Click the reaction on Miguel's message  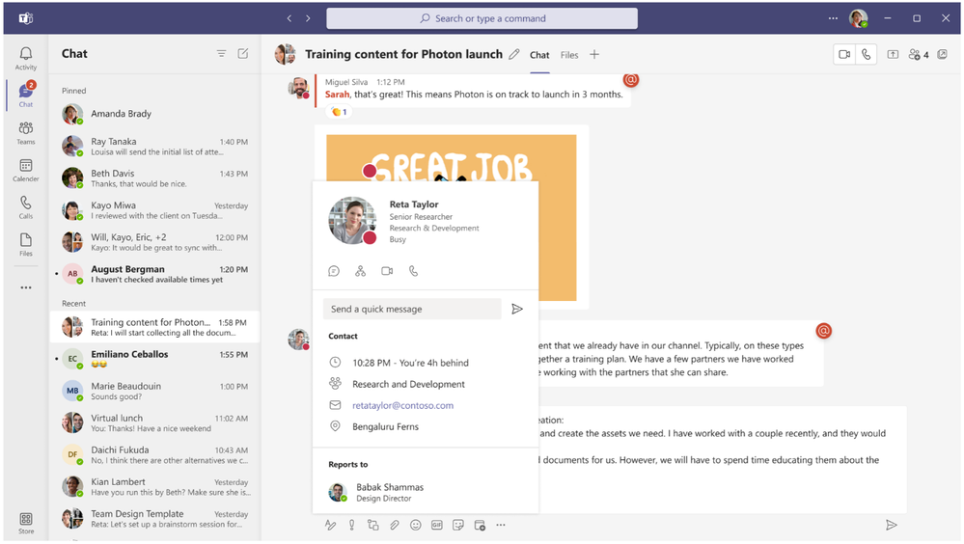click(x=339, y=112)
